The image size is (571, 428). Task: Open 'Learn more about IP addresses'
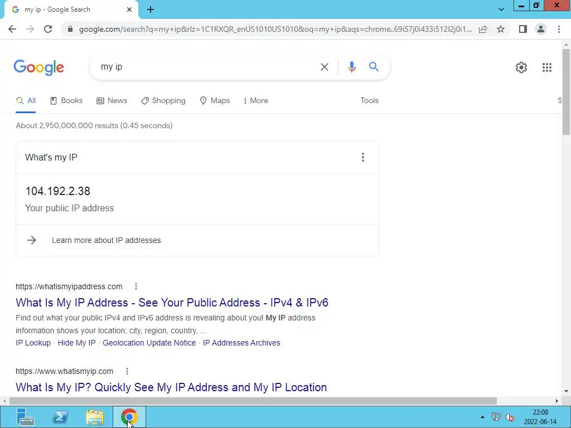107,240
